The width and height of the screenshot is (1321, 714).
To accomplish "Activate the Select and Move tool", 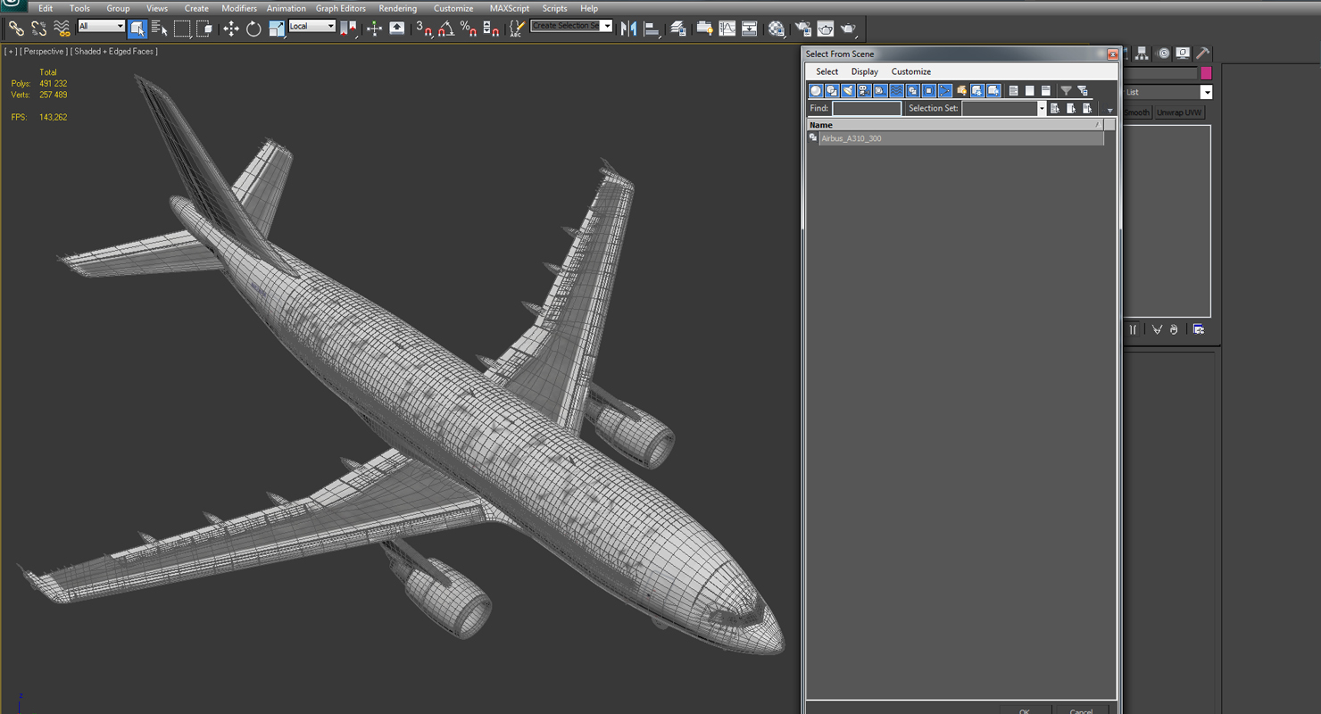I will (x=231, y=29).
